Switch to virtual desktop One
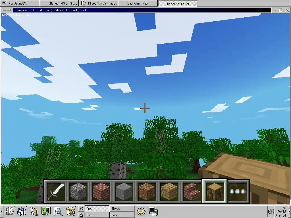This screenshot has width=291, height=218. coord(97,208)
